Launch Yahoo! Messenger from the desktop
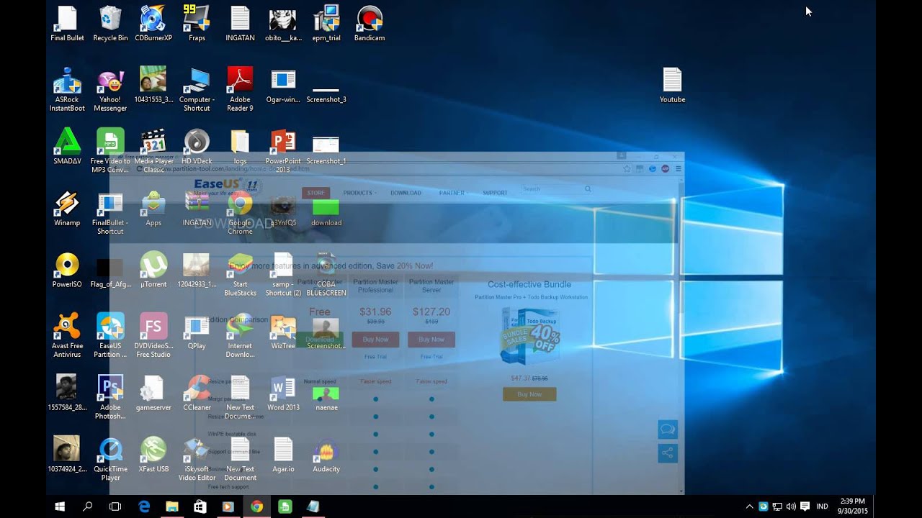The width and height of the screenshot is (922, 518). (110, 89)
